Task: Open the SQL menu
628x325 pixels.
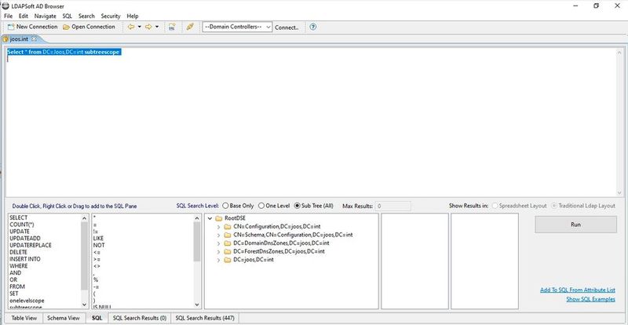Action: point(68,16)
